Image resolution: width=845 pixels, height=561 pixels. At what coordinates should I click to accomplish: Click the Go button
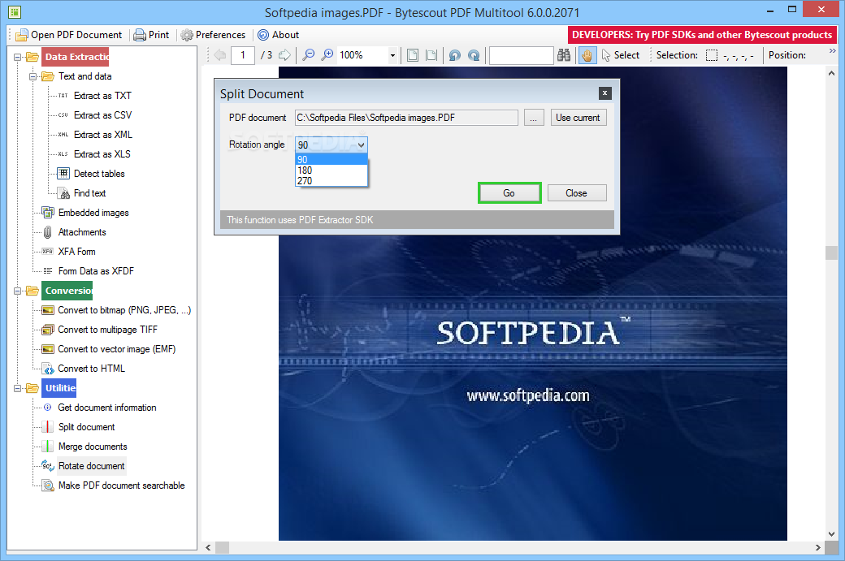click(509, 192)
